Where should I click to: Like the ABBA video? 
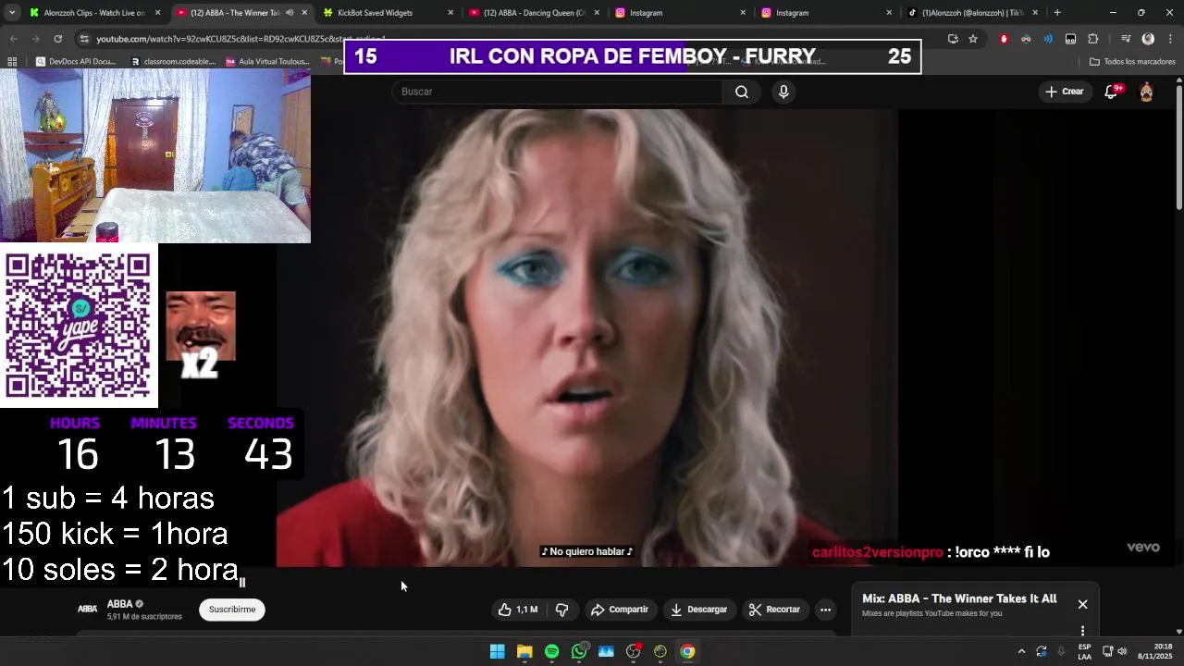pyautogui.click(x=518, y=610)
